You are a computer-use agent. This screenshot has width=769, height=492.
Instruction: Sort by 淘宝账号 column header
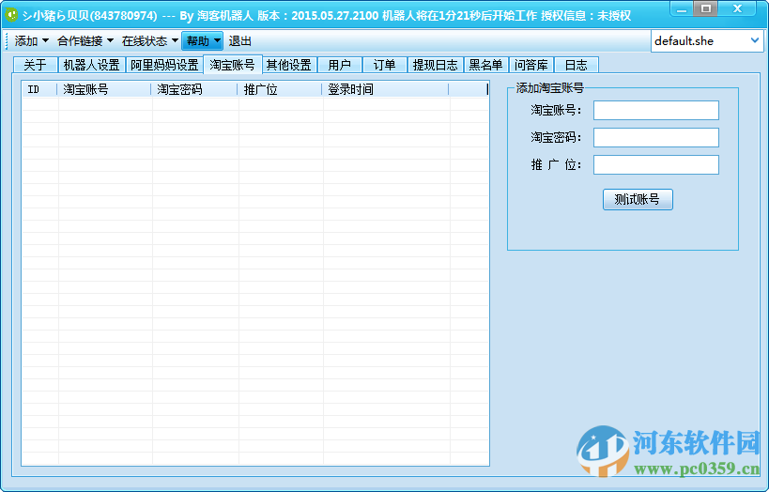(x=104, y=89)
